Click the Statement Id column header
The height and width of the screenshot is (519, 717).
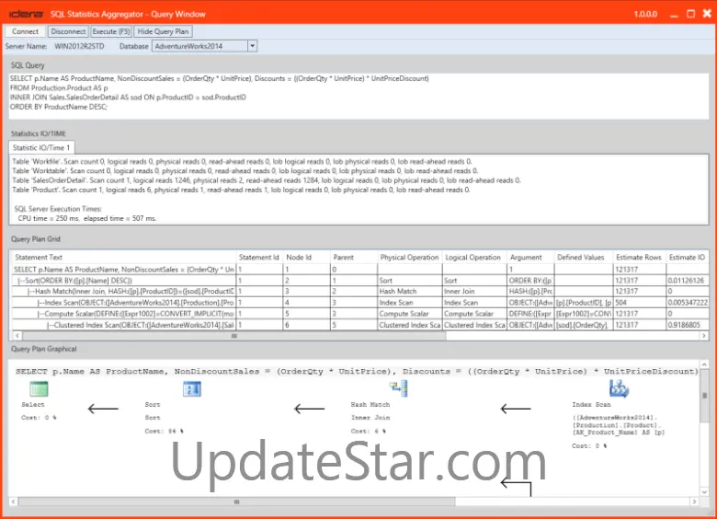pyautogui.click(x=259, y=258)
